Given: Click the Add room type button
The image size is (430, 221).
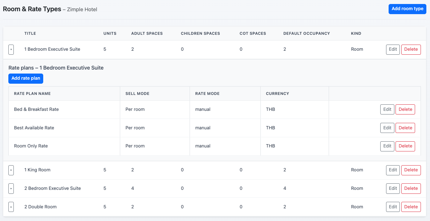Looking at the screenshot, I should (x=407, y=9).
